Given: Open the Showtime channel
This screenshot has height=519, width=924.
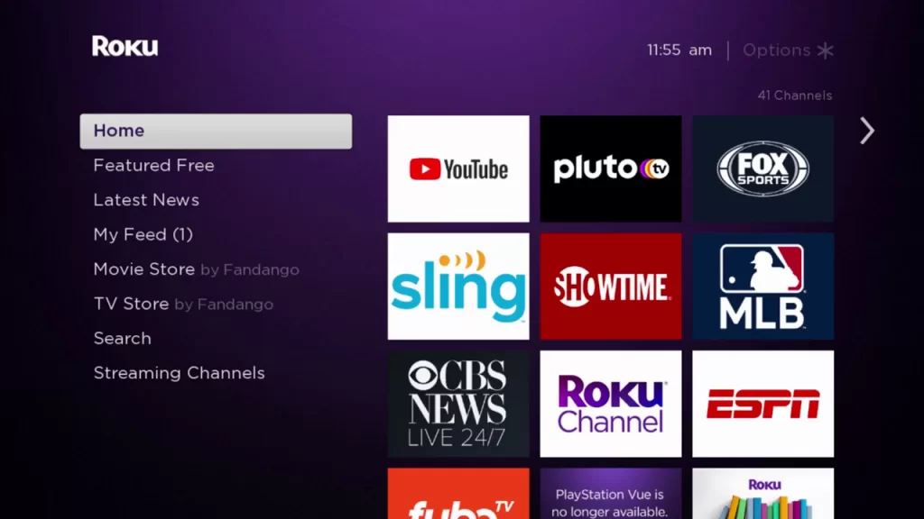Looking at the screenshot, I should (x=611, y=287).
